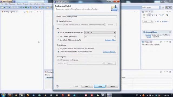Enable Add project to working sets checkbox

[58, 60]
